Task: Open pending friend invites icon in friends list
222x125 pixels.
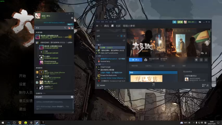Action: pyautogui.click(x=69, y=28)
